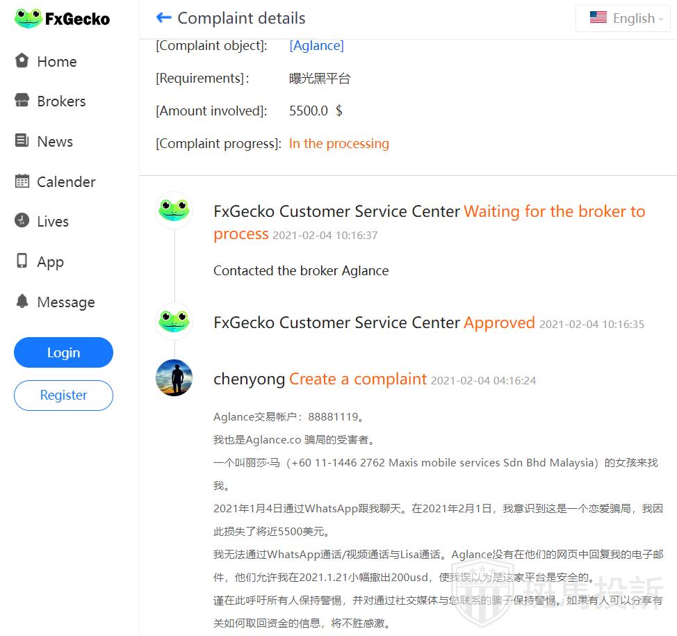Go back using the blue arrow
The image size is (677, 636).
tap(163, 18)
